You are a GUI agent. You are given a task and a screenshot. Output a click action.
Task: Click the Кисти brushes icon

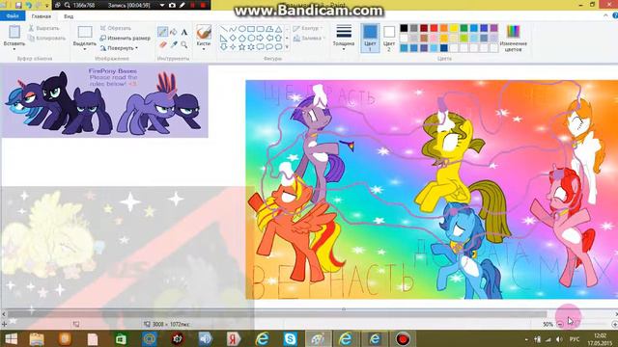pos(204,32)
